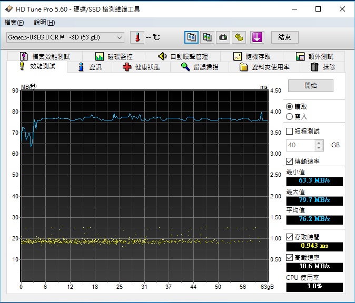Copy screenshot to clipboard icon
This screenshot has height=303, width=355.
(207, 37)
